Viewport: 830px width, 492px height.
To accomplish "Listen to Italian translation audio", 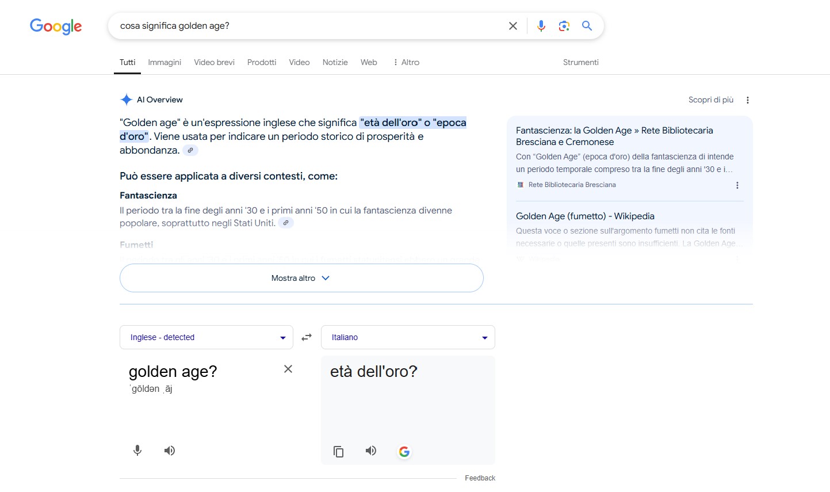I will [x=371, y=451].
